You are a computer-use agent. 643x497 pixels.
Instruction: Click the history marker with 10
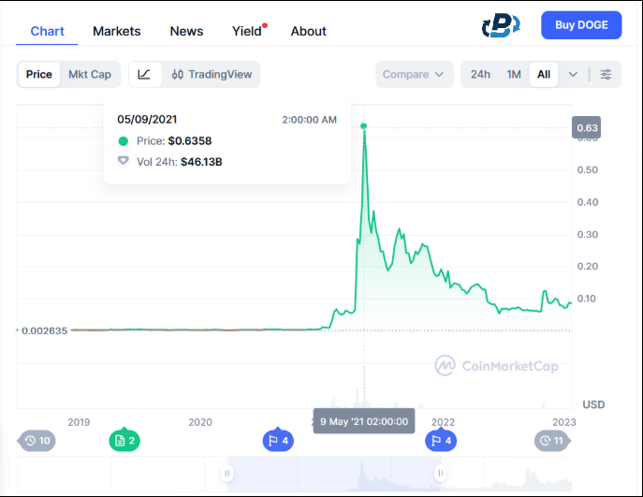coord(37,441)
